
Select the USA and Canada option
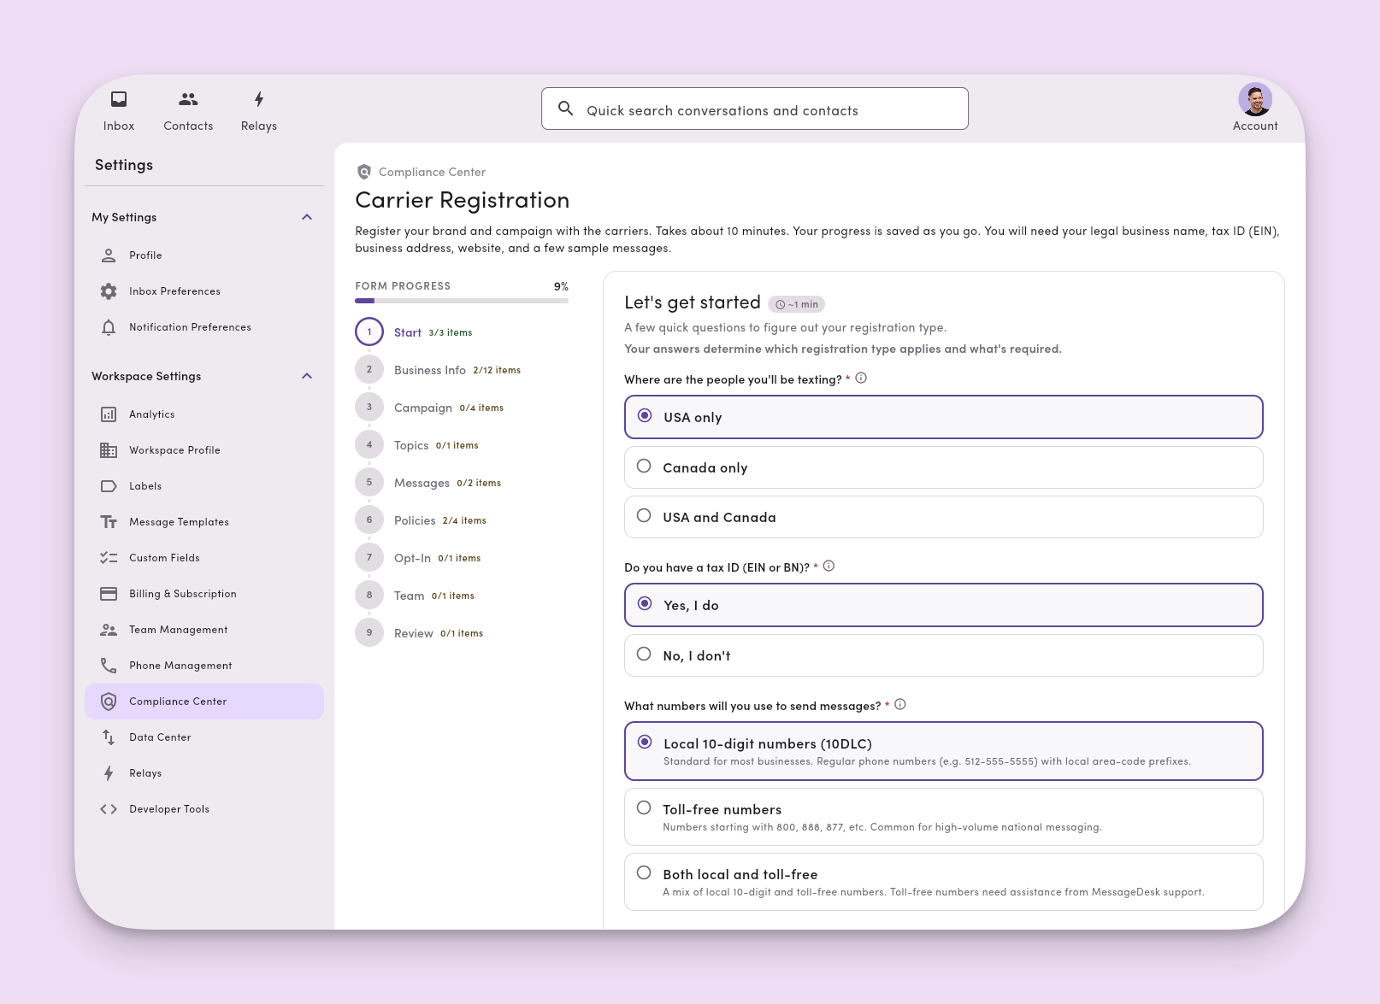(944, 517)
